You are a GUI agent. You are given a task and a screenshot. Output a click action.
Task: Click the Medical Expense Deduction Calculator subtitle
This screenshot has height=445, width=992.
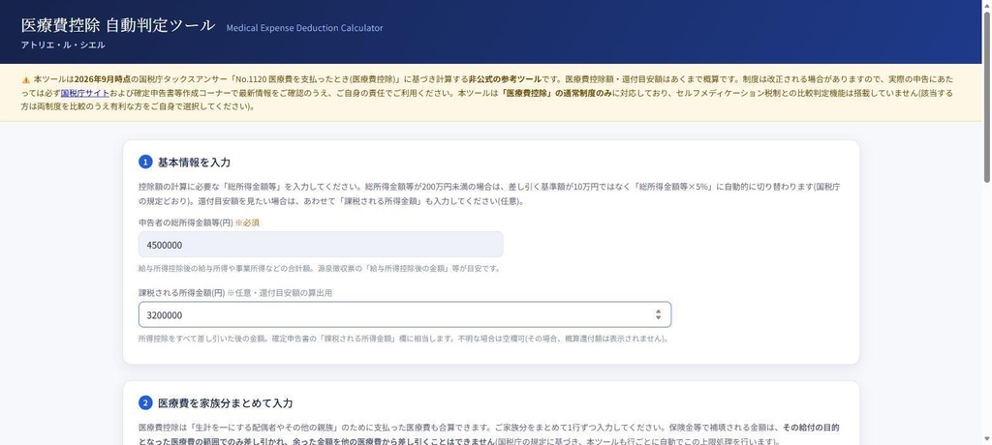[304, 28]
